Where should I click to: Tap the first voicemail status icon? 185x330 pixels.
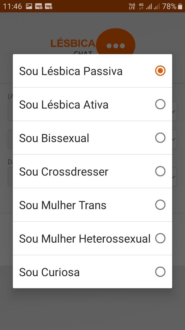(x=39, y=6)
